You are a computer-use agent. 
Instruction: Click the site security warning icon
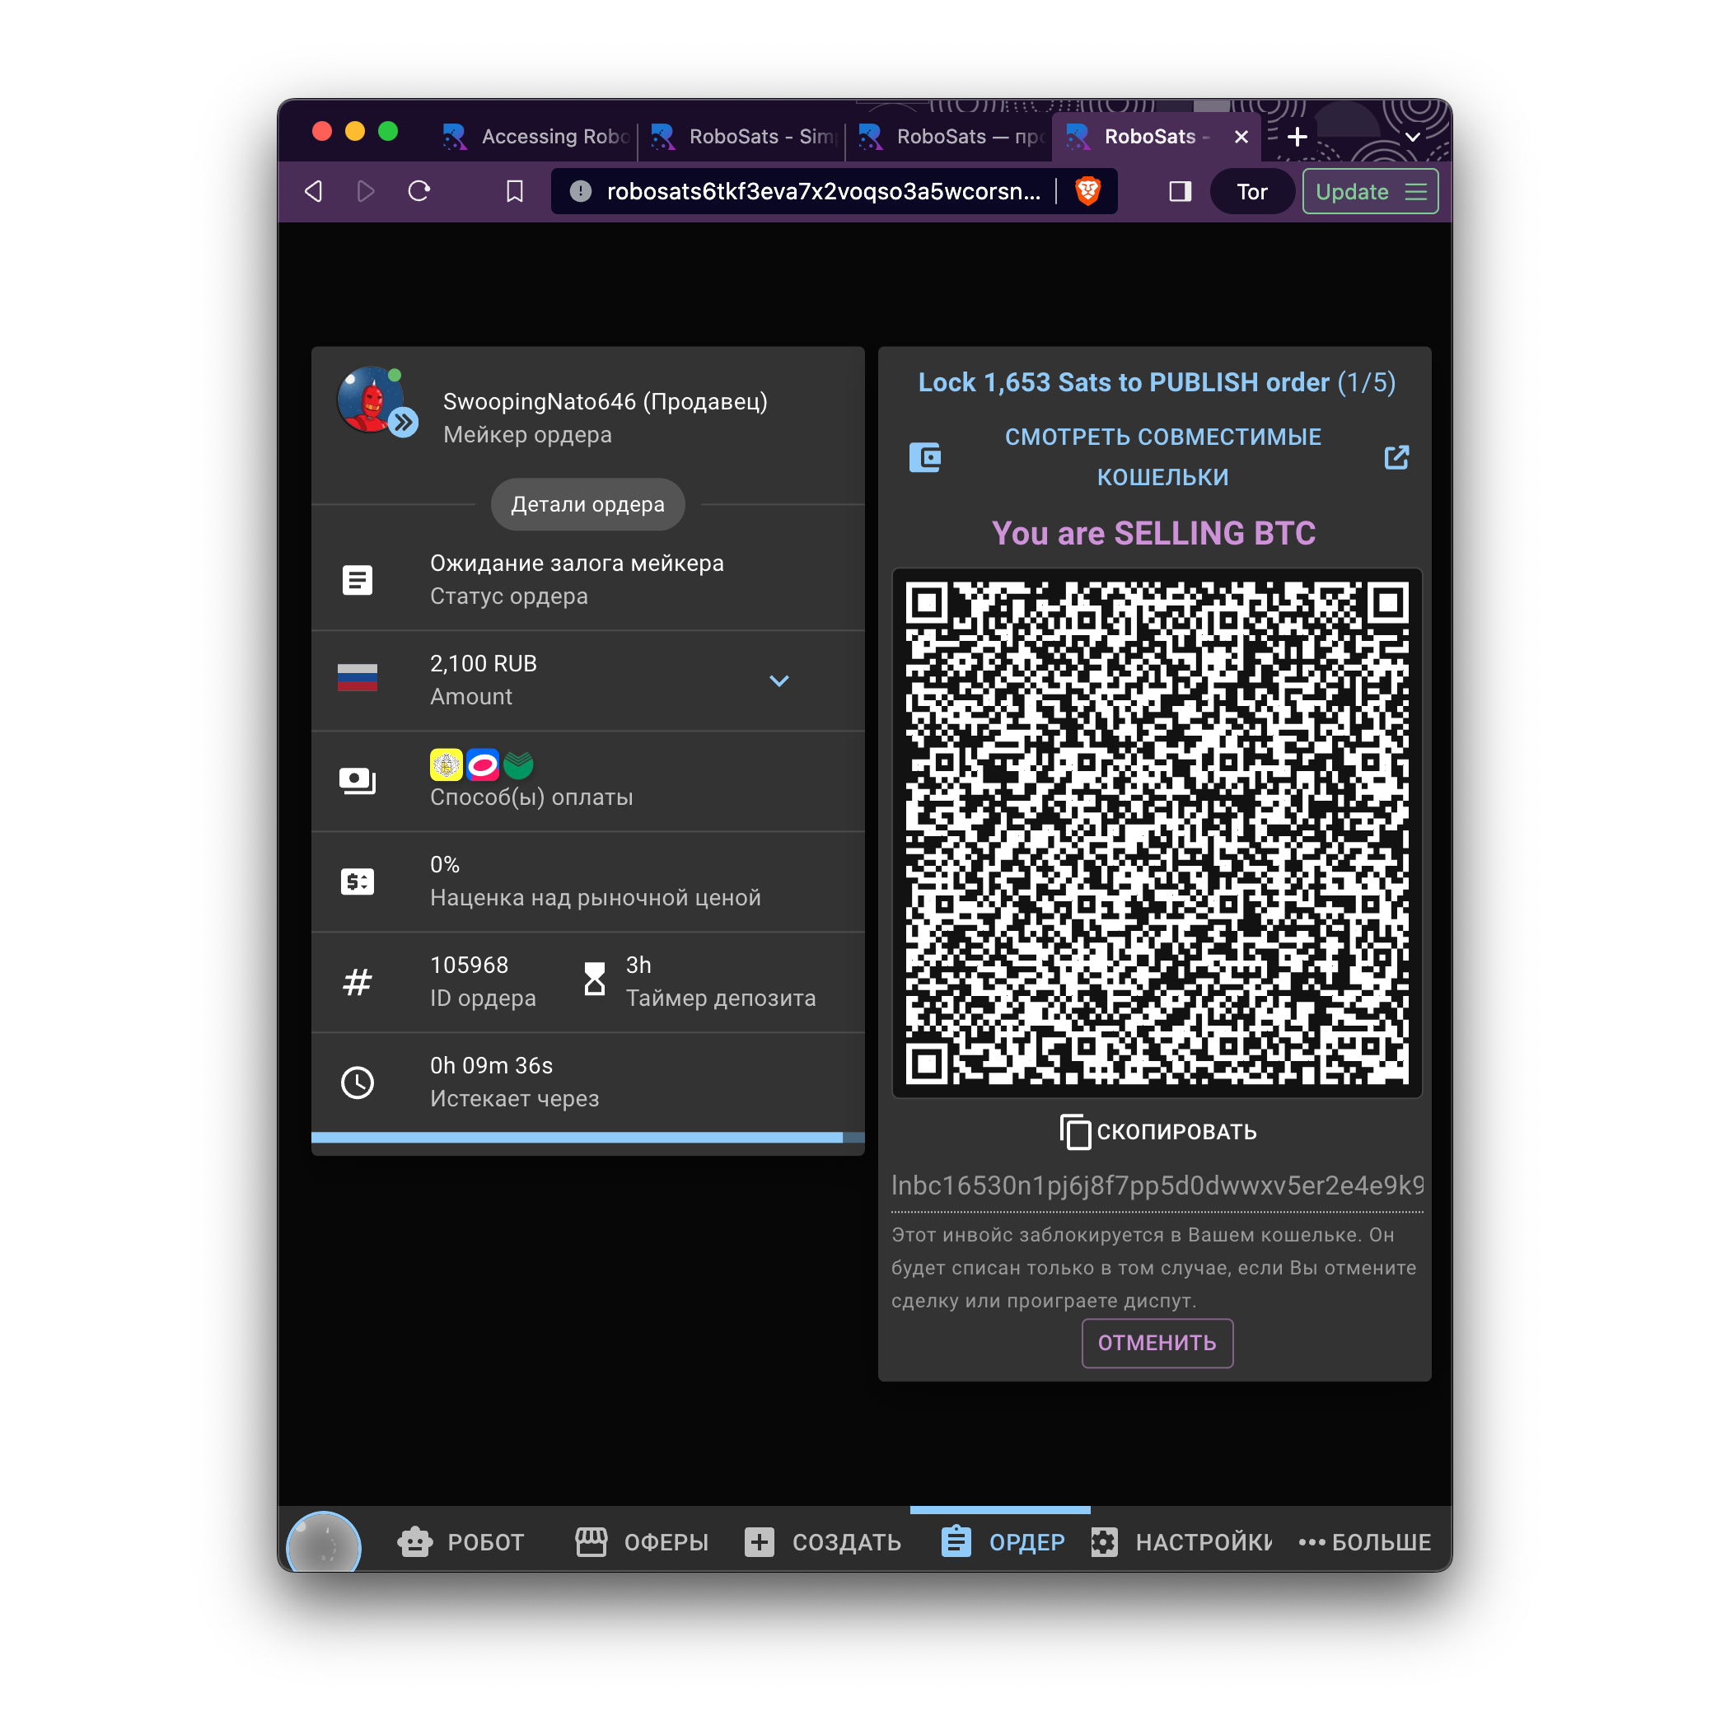(580, 191)
